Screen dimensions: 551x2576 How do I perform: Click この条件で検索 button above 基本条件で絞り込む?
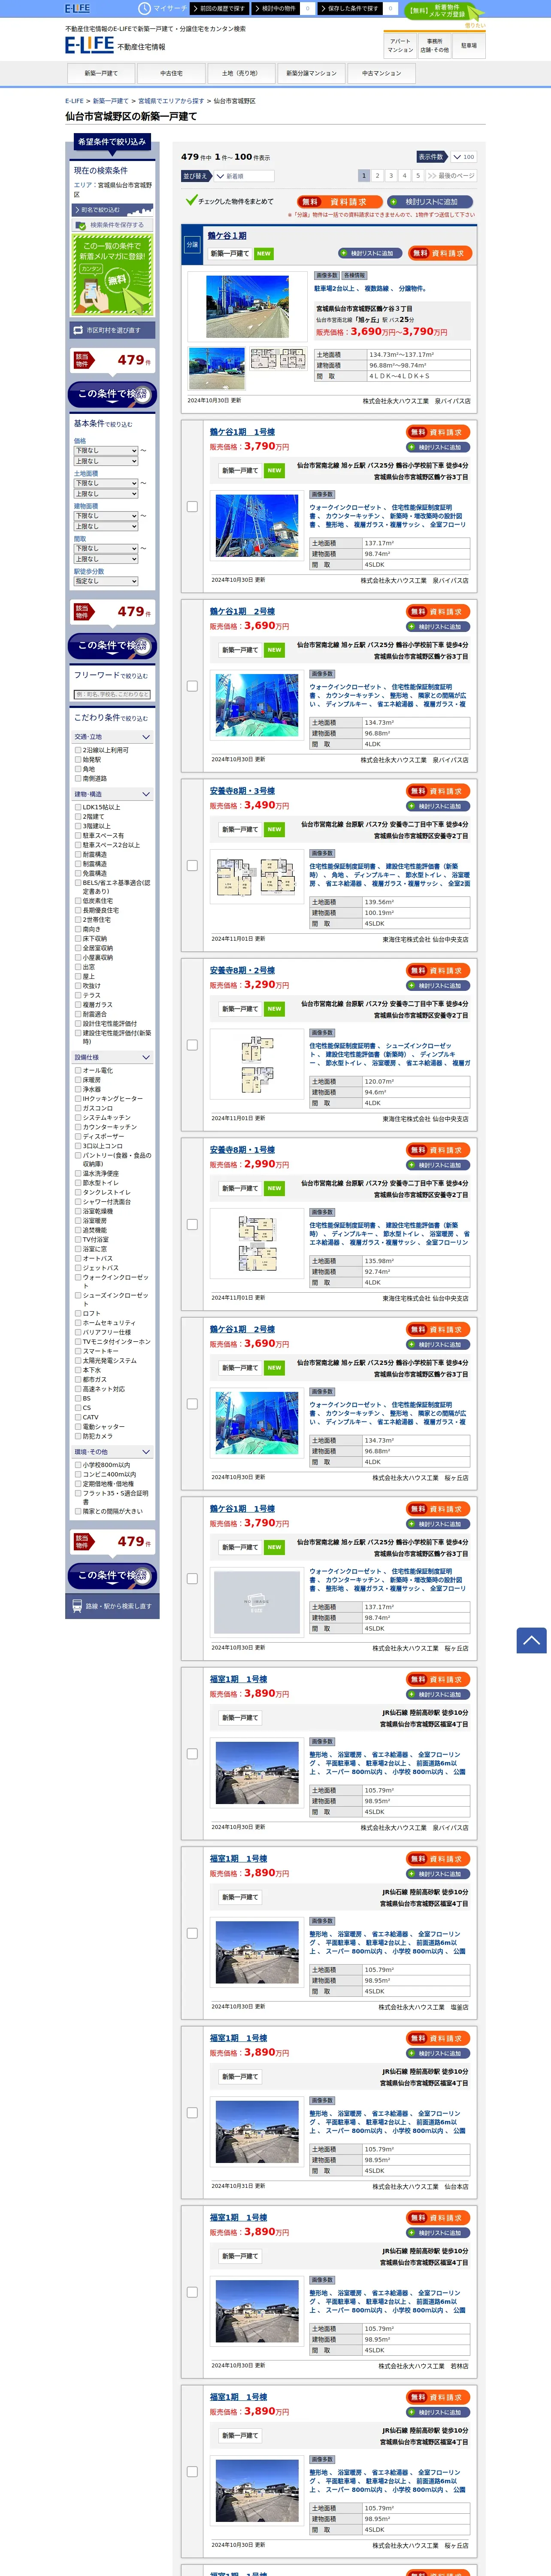[112, 394]
